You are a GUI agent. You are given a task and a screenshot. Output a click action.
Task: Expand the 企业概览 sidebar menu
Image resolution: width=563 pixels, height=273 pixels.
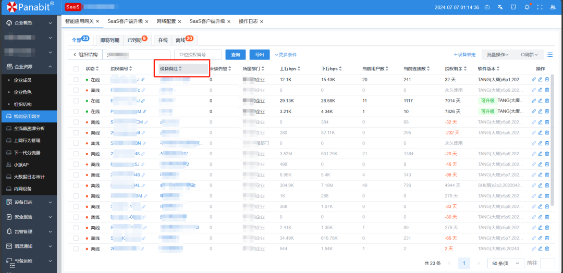[28, 22]
